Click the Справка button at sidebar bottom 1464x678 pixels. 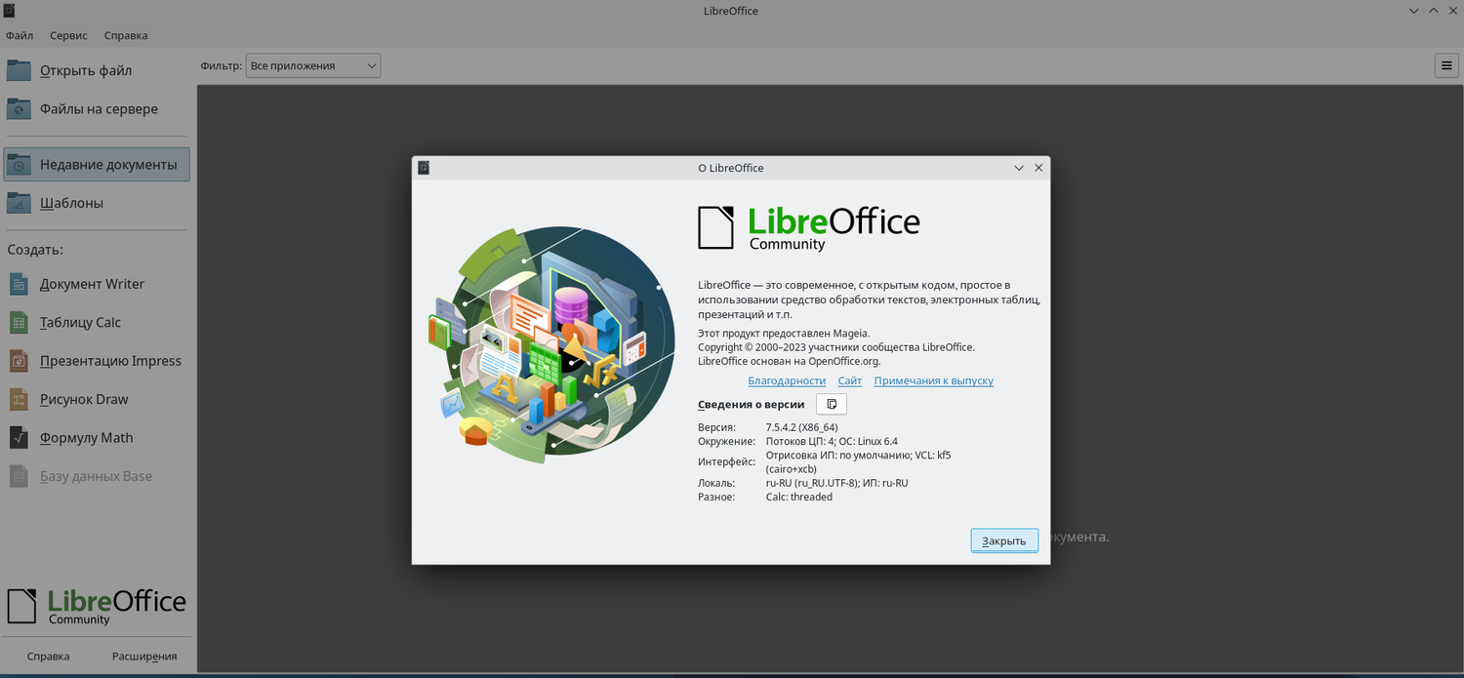[48, 657]
